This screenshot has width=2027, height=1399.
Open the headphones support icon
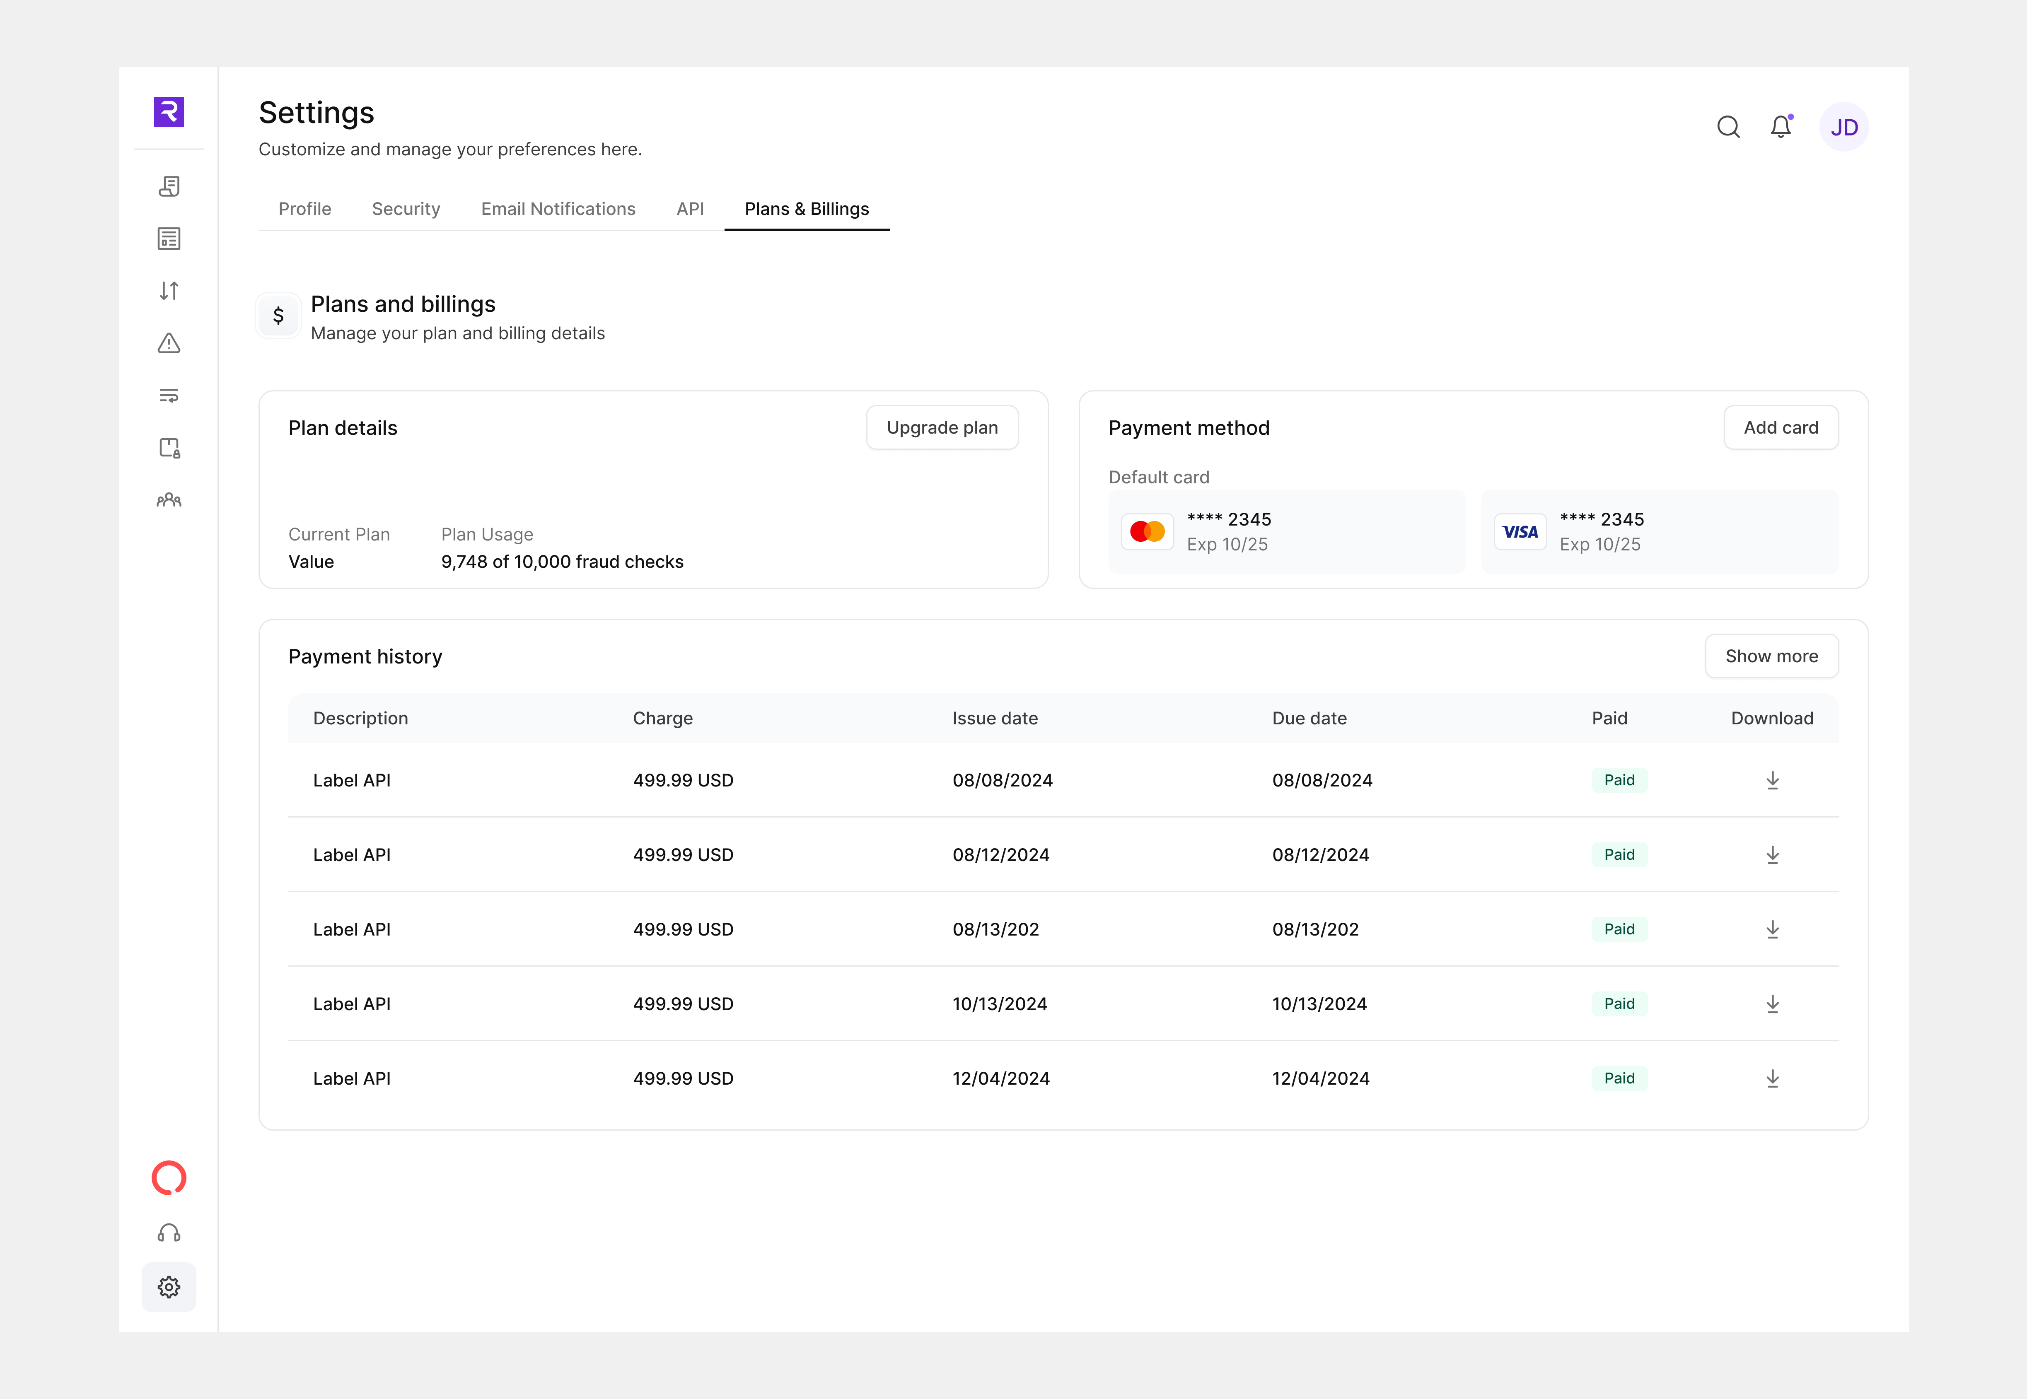coord(169,1233)
